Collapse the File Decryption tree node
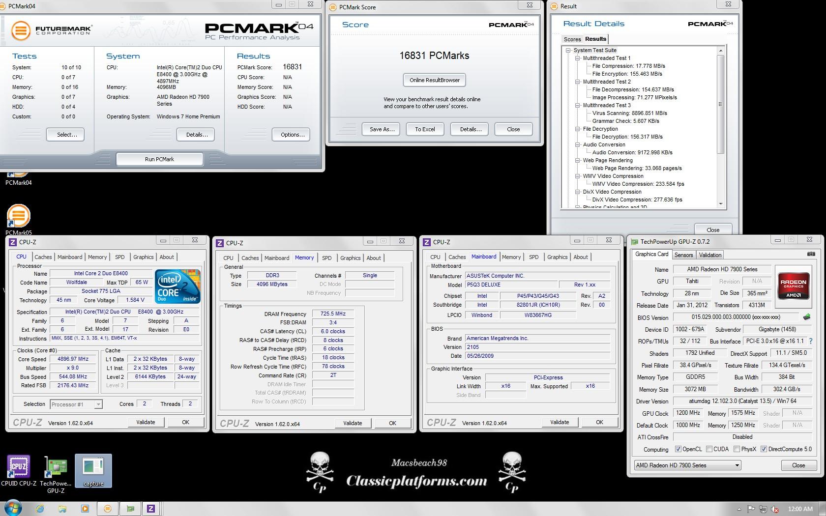Viewport: 826px width, 516px height. coord(578,129)
